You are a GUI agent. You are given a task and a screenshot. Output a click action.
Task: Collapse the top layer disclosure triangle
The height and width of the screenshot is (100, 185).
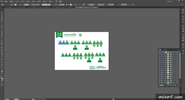pos(164,52)
